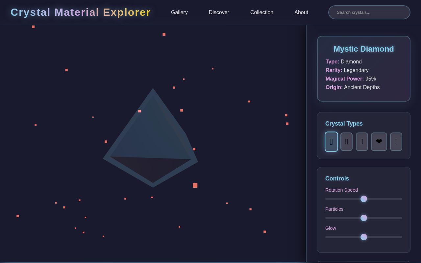Click the Mystic Diamond info card
Image resolution: width=421 pixels, height=263 pixels.
(363, 69)
